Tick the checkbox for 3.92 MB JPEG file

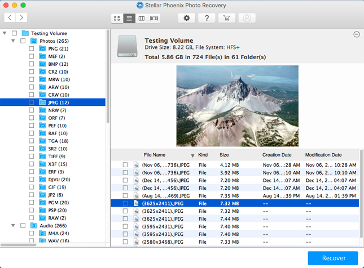coord(125,172)
